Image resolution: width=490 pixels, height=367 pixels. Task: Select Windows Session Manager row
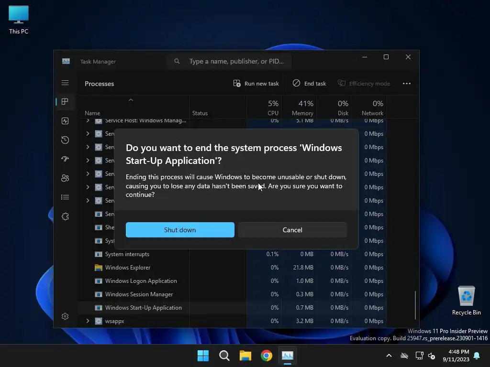tap(233, 294)
